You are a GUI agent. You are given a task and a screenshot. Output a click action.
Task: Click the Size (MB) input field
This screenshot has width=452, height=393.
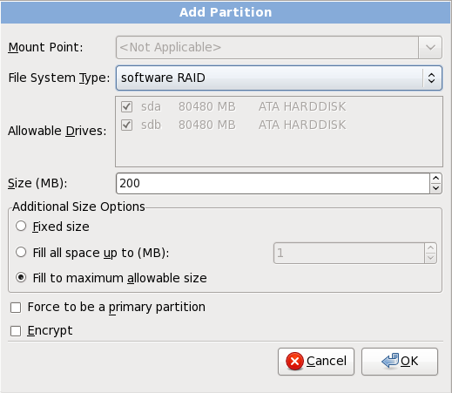click(273, 183)
